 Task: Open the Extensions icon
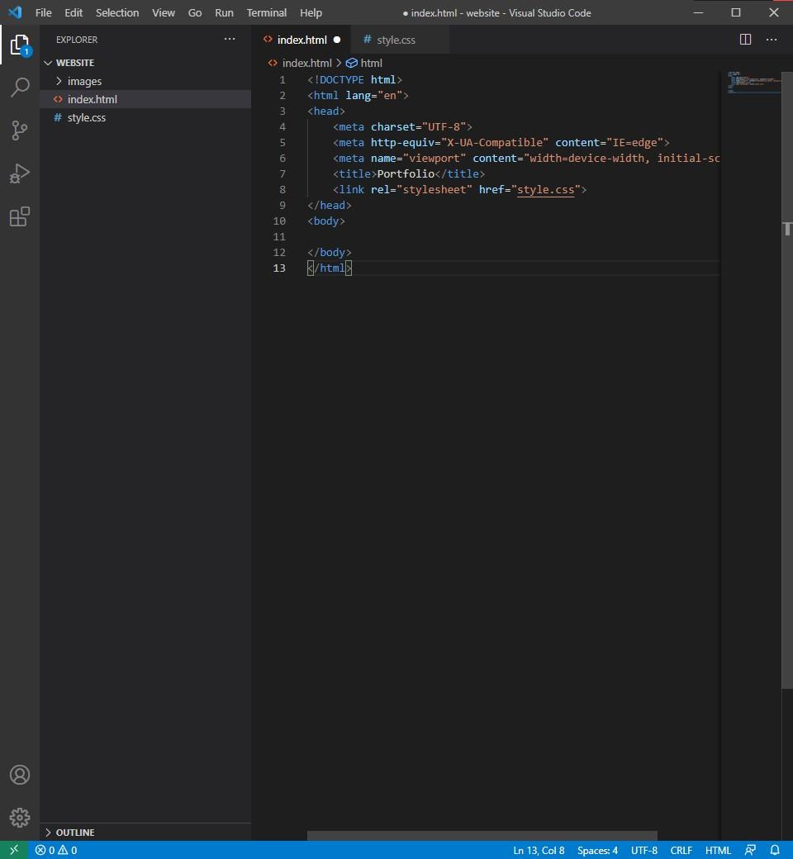click(x=20, y=216)
